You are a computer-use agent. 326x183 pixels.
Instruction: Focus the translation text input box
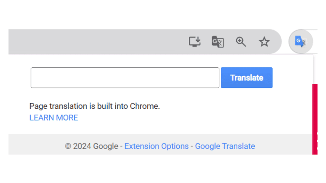[x=125, y=78]
